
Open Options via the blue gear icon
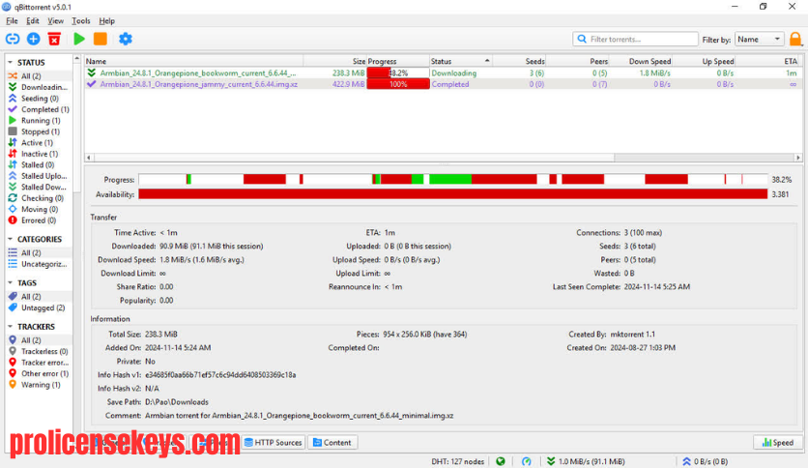tap(126, 39)
